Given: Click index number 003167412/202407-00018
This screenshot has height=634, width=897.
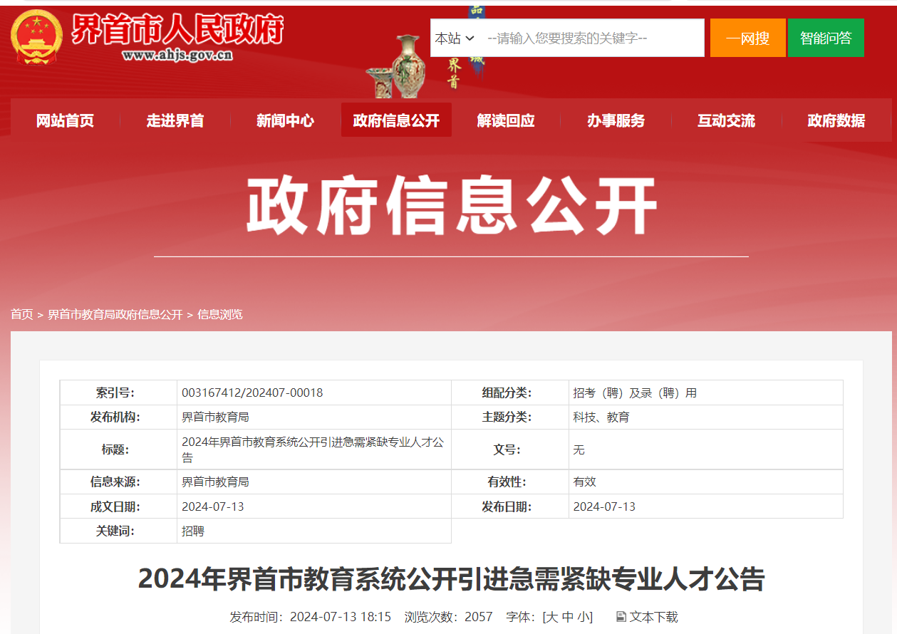Looking at the screenshot, I should [x=252, y=393].
